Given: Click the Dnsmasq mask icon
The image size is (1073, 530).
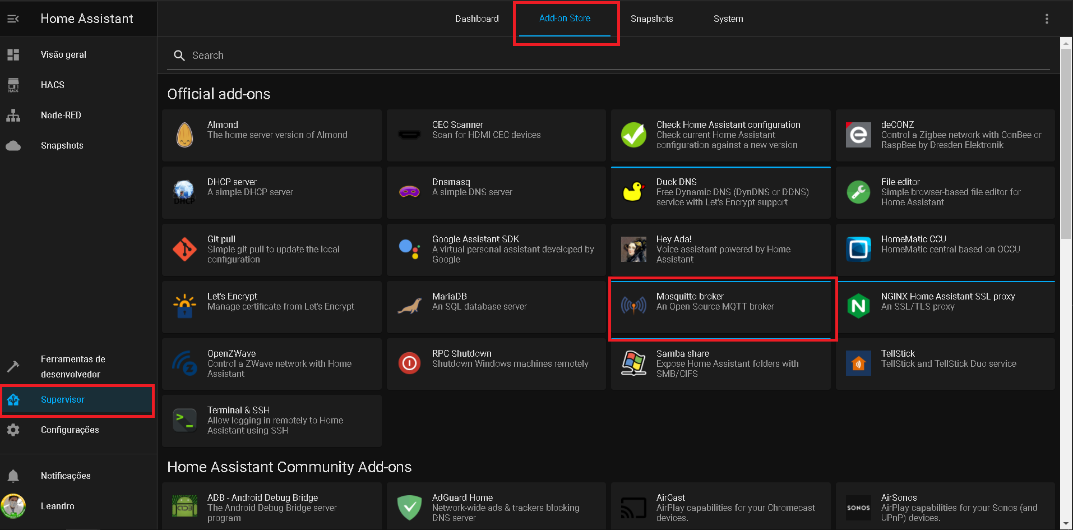Looking at the screenshot, I should coord(409,192).
